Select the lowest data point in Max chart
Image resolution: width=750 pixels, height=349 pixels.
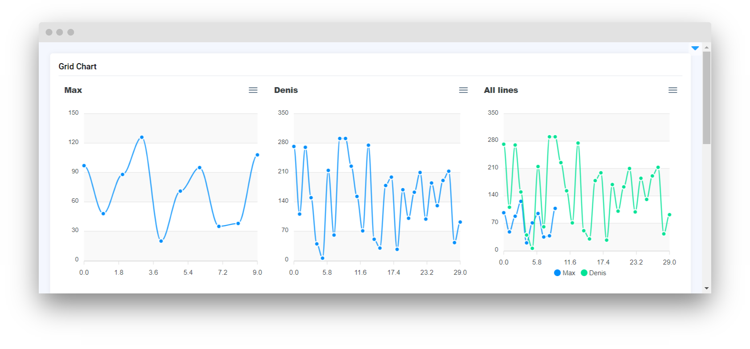161,241
